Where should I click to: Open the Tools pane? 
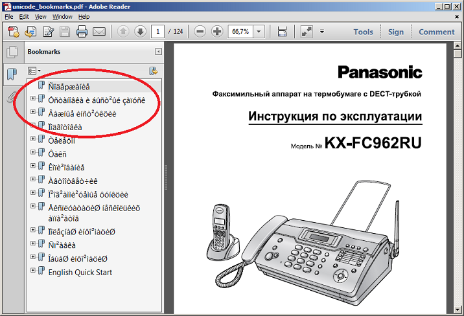363,32
